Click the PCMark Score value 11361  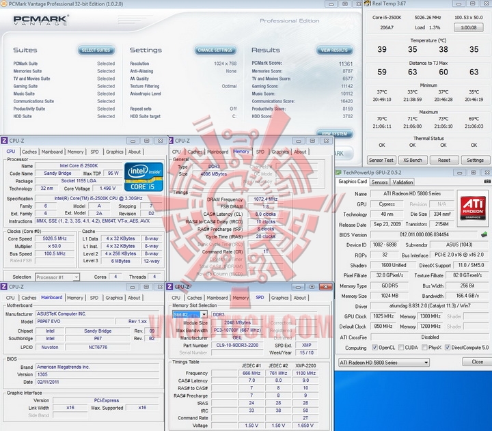click(346, 64)
